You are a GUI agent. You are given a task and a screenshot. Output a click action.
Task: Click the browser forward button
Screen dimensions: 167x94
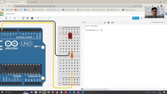click(x=6, y=6)
